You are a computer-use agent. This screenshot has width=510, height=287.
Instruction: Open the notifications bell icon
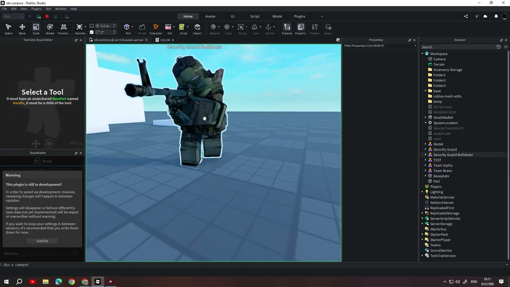496,16
